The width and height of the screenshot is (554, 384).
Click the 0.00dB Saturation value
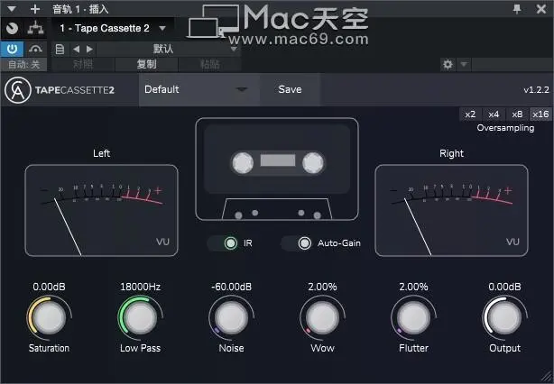(49, 287)
